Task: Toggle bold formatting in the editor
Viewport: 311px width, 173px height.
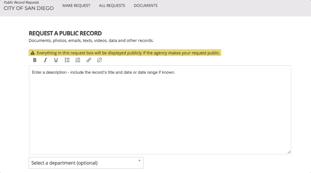Action: pyautogui.click(x=35, y=60)
